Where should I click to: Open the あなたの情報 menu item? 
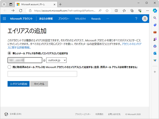click(46, 19)
